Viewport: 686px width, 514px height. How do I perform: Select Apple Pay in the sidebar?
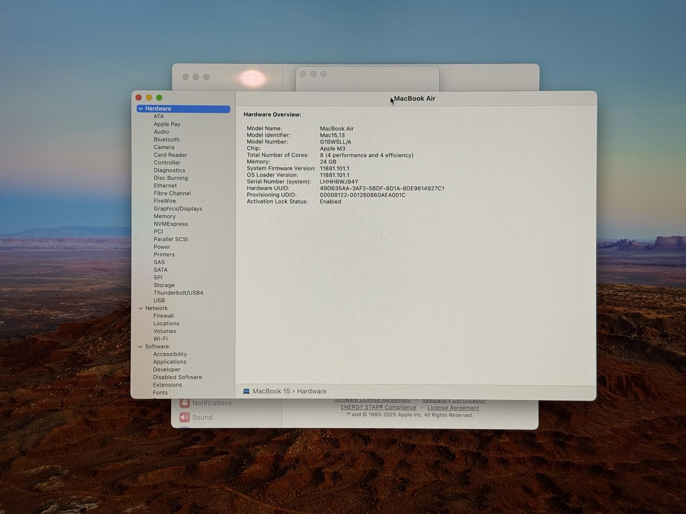pos(167,124)
